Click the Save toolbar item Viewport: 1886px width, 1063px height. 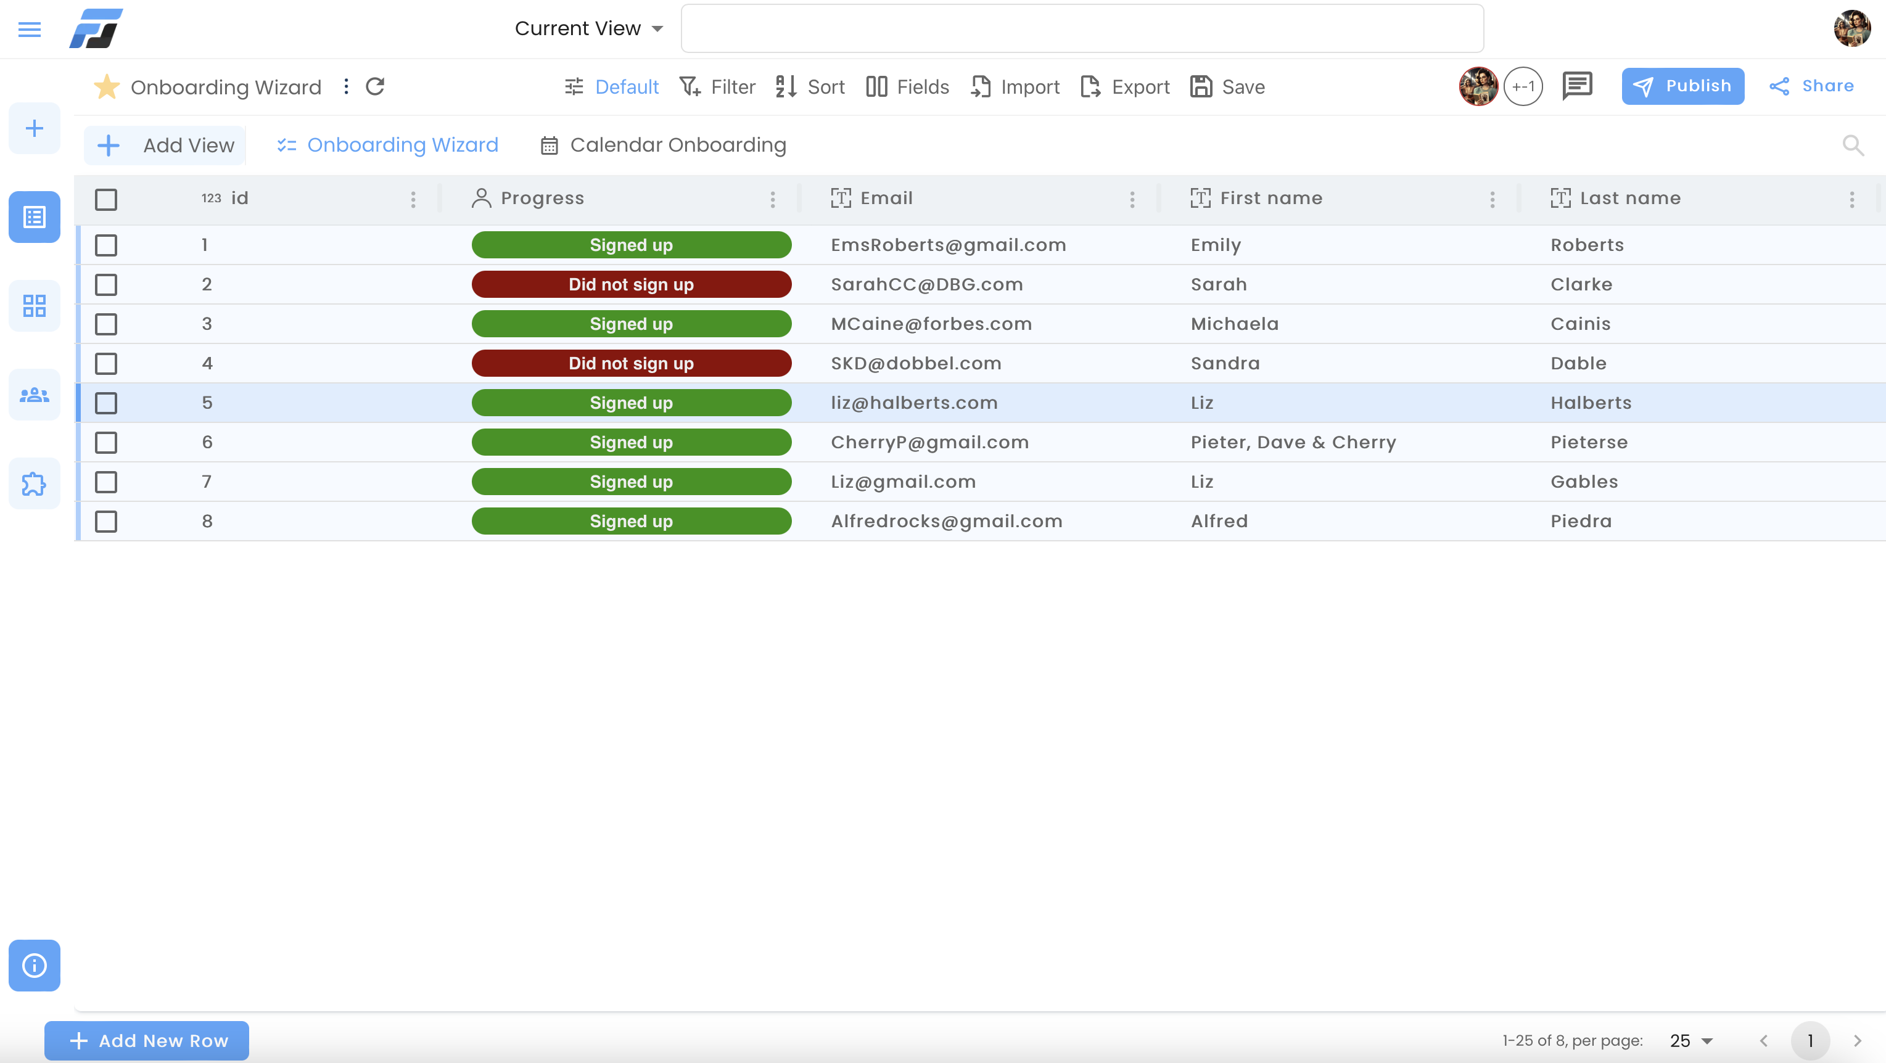pyautogui.click(x=1227, y=86)
